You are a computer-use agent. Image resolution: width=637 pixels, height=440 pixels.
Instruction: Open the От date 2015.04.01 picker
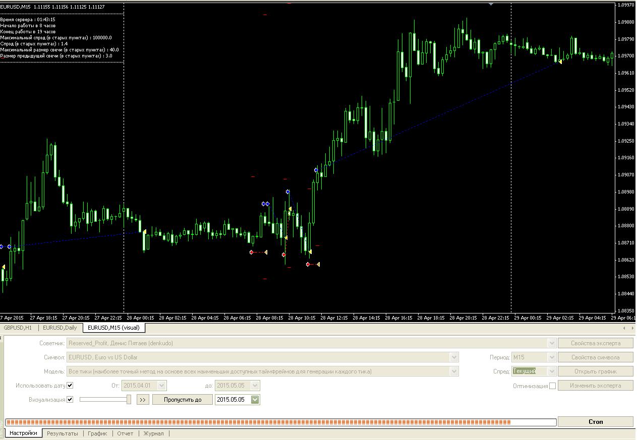pos(161,386)
